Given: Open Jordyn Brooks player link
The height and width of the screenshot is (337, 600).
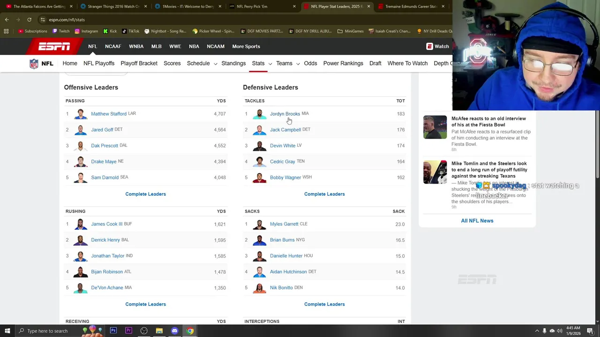Looking at the screenshot, I should tap(285, 114).
